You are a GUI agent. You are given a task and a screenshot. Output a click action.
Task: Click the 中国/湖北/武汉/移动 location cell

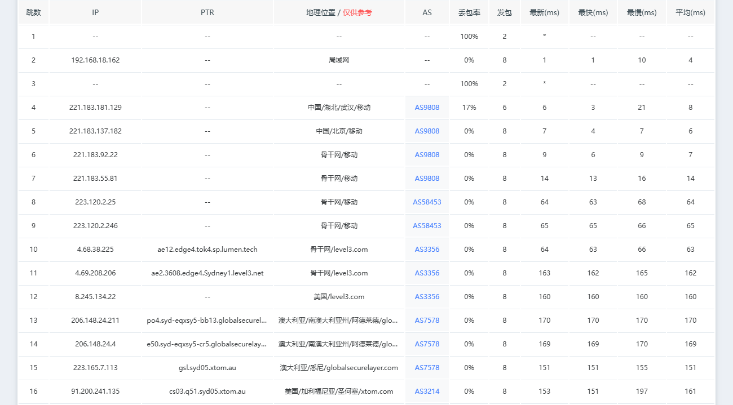click(x=339, y=108)
